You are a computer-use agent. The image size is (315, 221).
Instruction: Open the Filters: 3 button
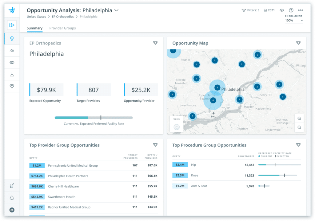point(250,10)
